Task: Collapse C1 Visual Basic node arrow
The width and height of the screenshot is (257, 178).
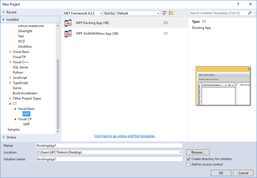Action: 15,109
